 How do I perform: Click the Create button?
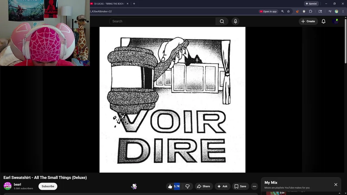pyautogui.click(x=308, y=21)
